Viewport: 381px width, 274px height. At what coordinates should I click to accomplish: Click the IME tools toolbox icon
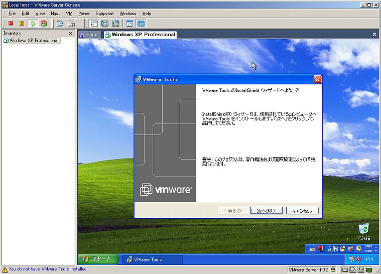350,249
